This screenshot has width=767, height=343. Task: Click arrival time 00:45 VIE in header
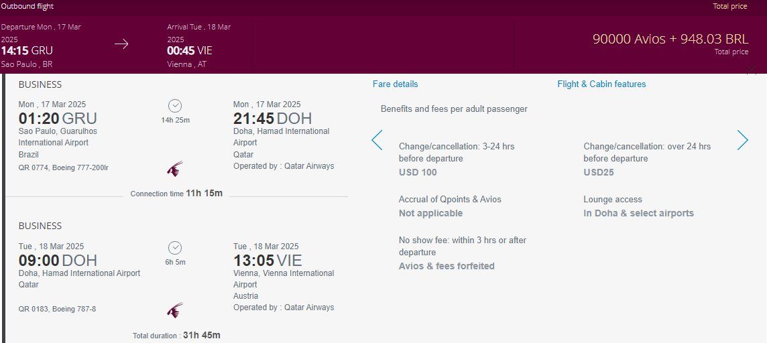pyautogui.click(x=190, y=50)
